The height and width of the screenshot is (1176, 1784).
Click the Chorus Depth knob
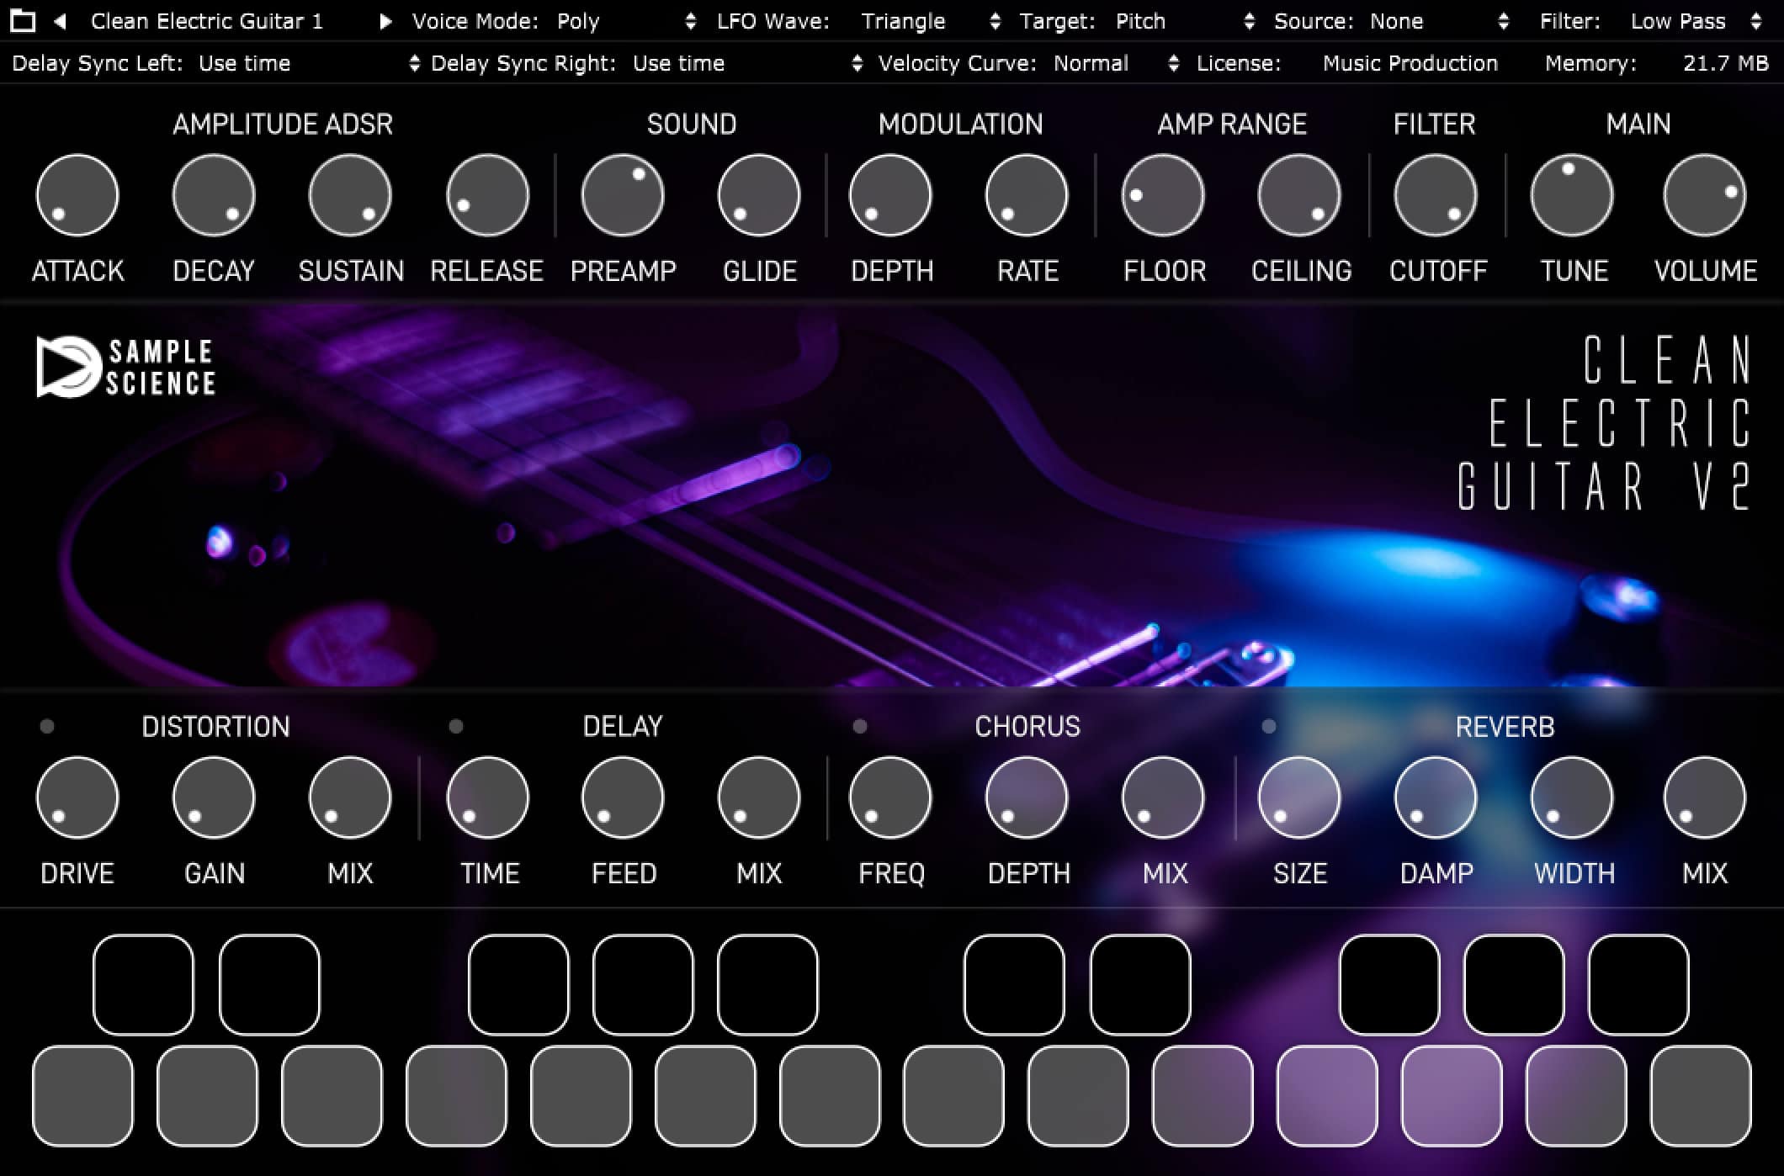pyautogui.click(x=1027, y=797)
